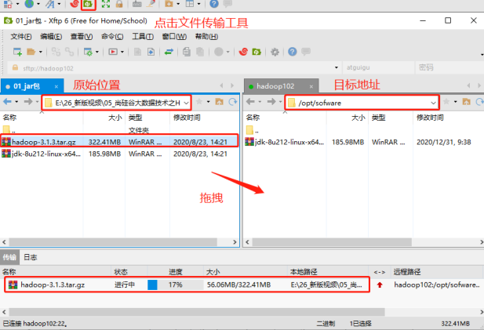The height and width of the screenshot is (330, 484).
Task: Click the blue help icon in Xshell top toolbar
Action: [x=214, y=4]
